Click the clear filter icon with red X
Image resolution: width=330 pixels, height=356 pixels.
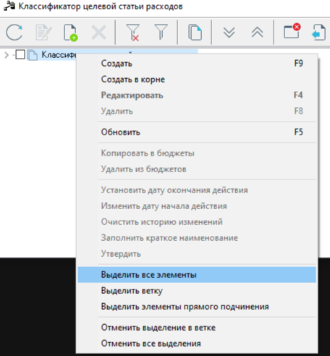coord(132,33)
